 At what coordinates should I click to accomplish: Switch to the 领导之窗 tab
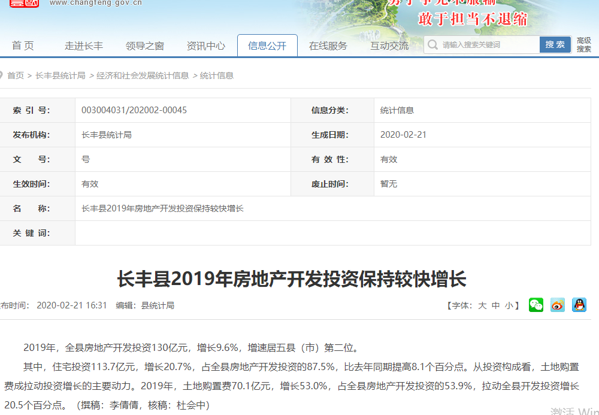tap(145, 46)
